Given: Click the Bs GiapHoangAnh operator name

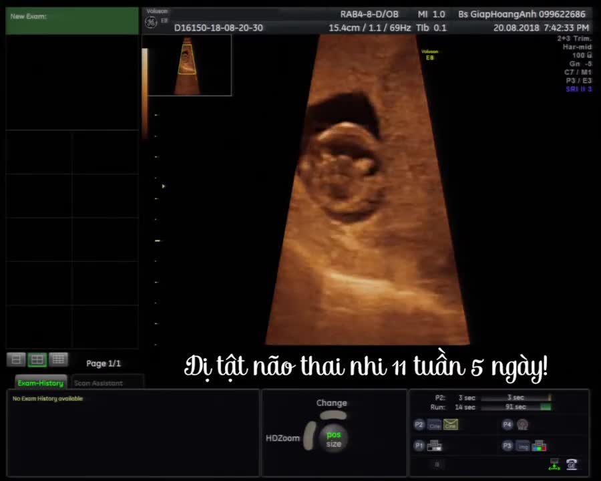Looking at the screenshot, I should (x=522, y=14).
